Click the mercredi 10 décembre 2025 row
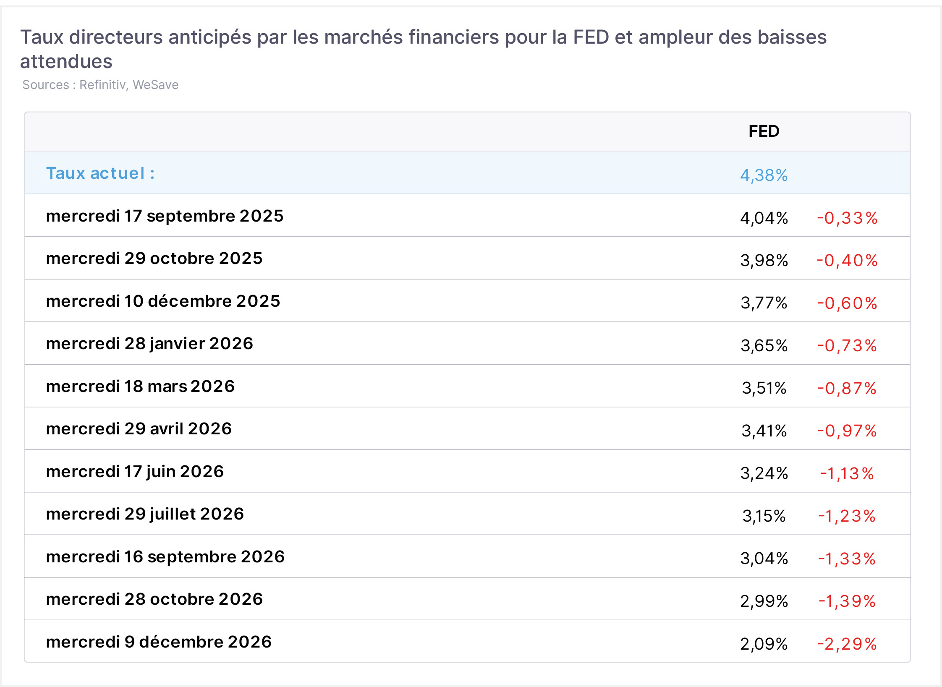942x687 pixels. [x=467, y=301]
